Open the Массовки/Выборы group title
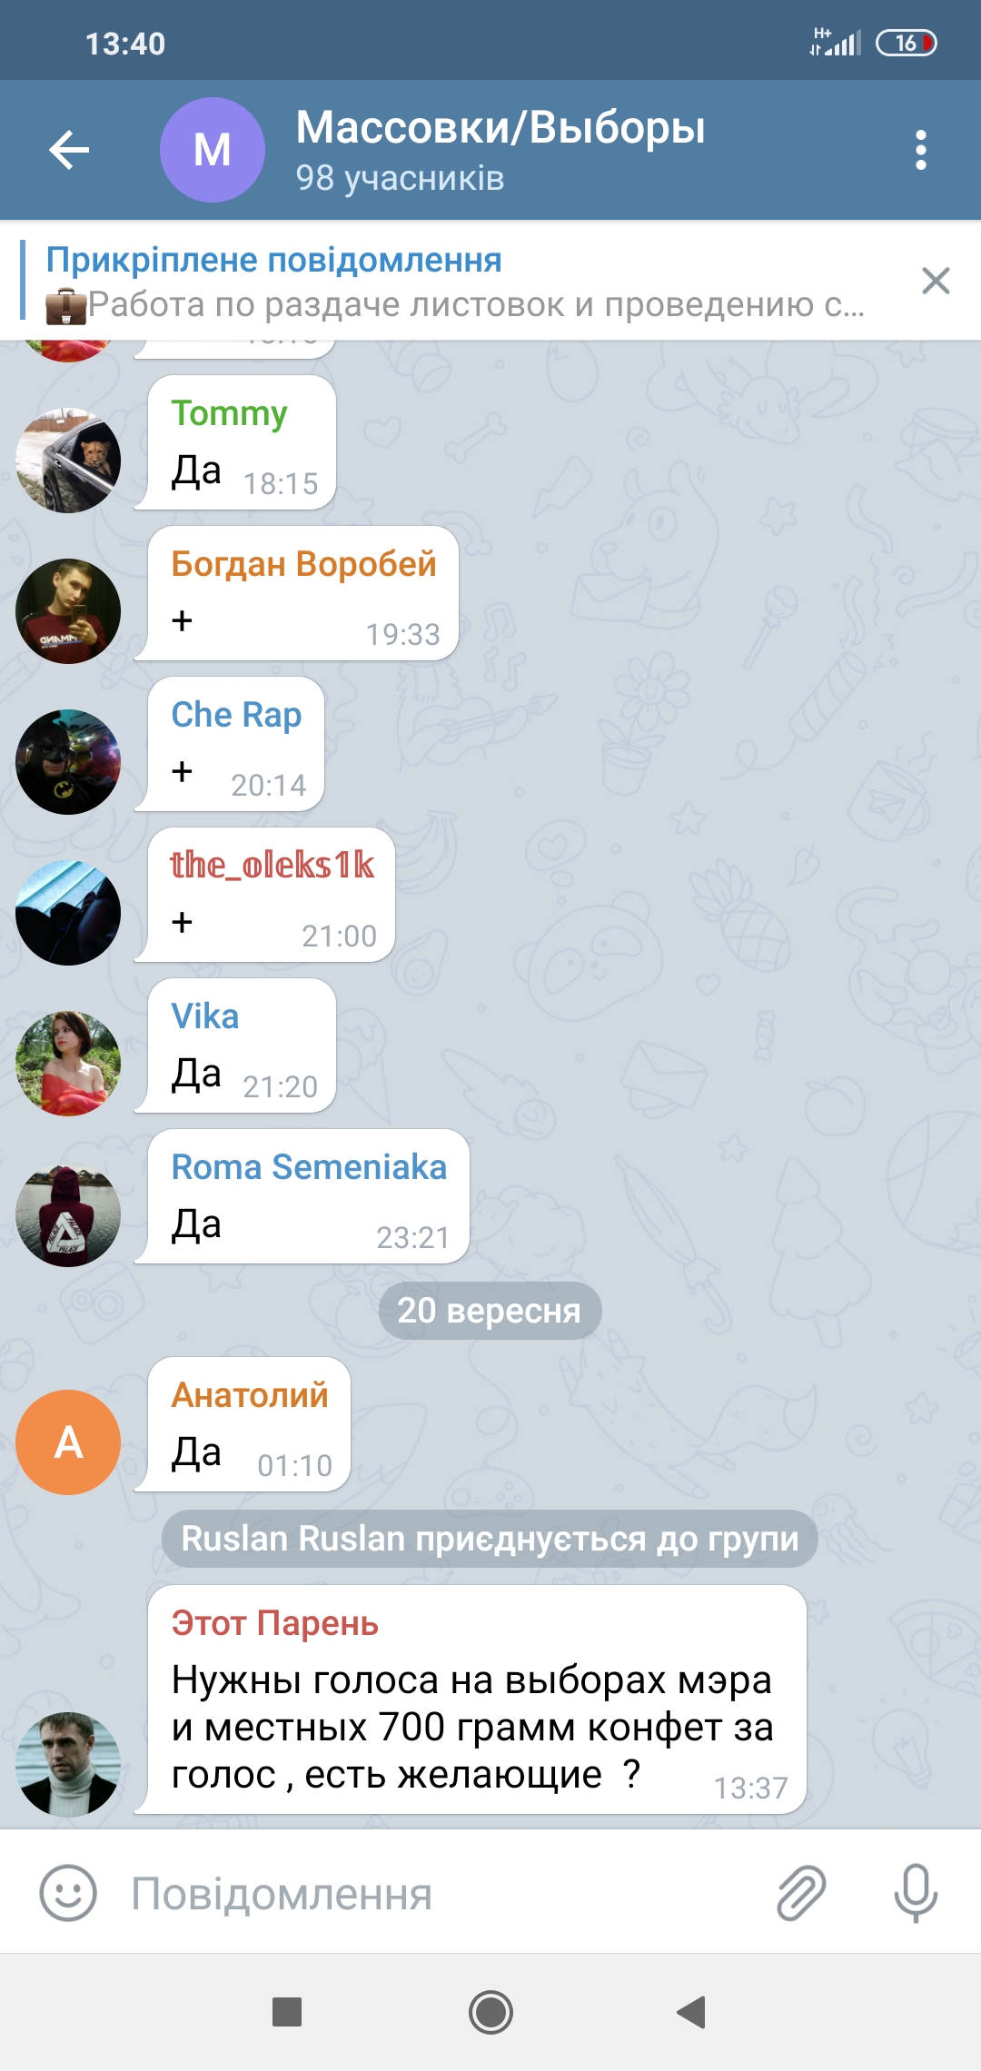This screenshot has height=2071, width=981. click(500, 127)
